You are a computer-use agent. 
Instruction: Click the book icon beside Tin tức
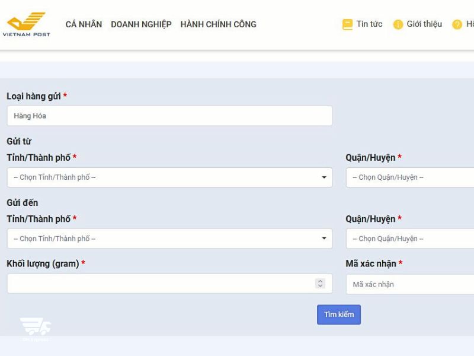pyautogui.click(x=347, y=24)
